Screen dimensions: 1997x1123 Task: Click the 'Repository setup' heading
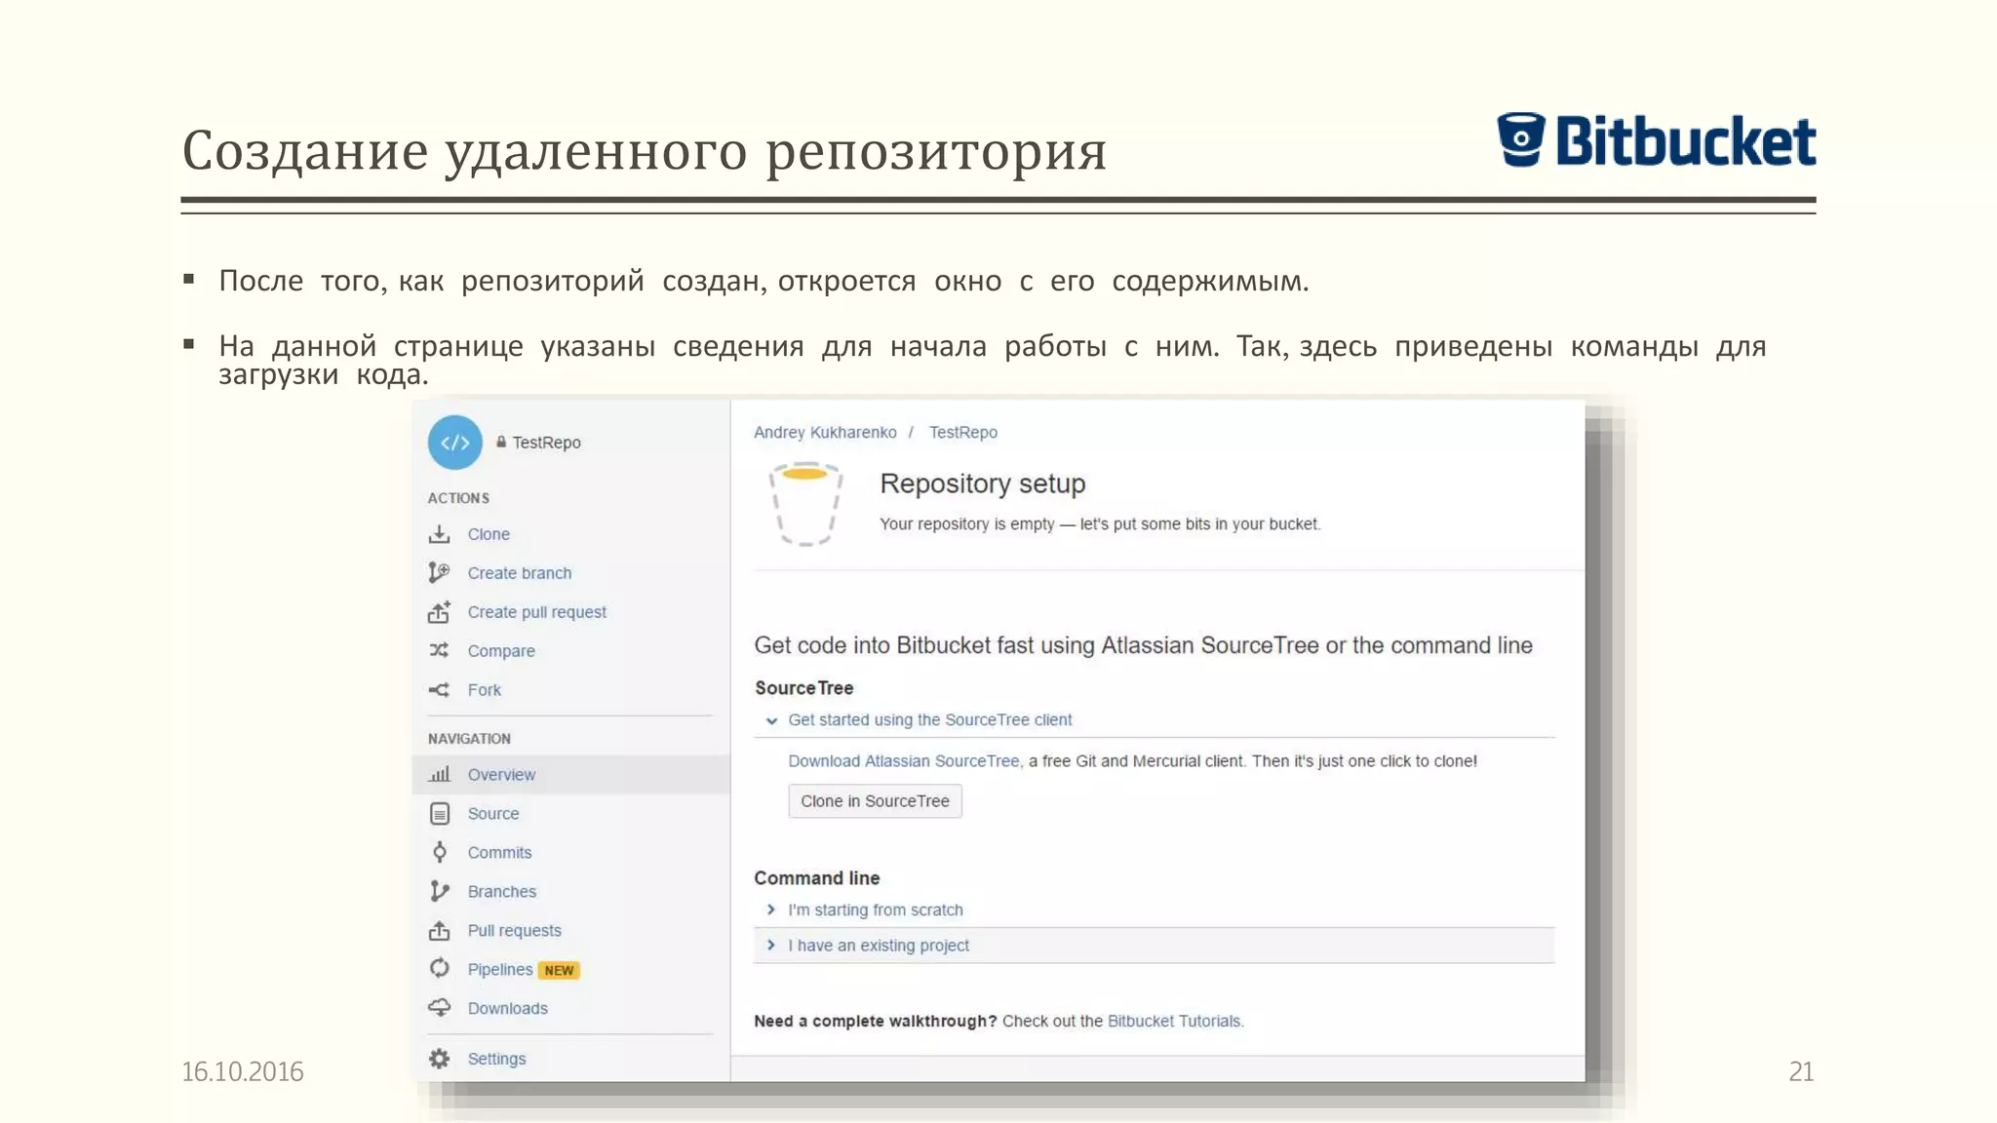pyautogui.click(x=983, y=484)
